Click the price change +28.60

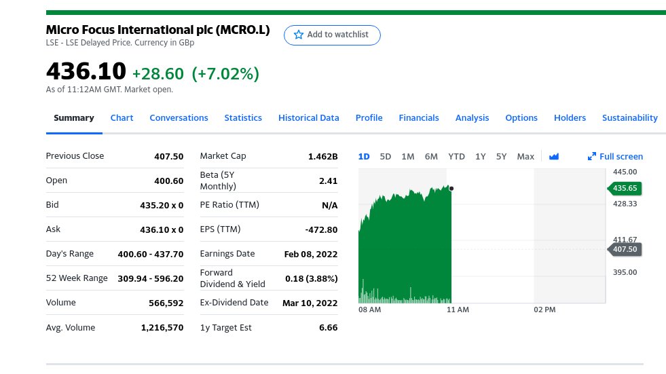click(x=158, y=74)
